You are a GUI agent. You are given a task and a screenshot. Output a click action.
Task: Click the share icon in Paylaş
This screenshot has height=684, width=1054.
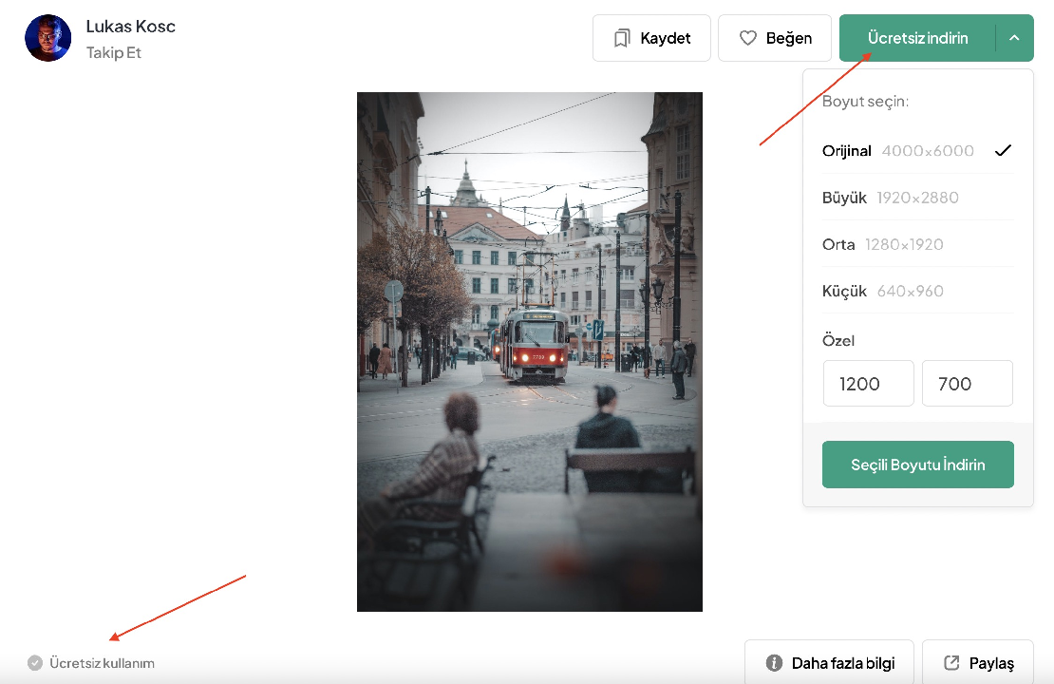[x=951, y=663]
